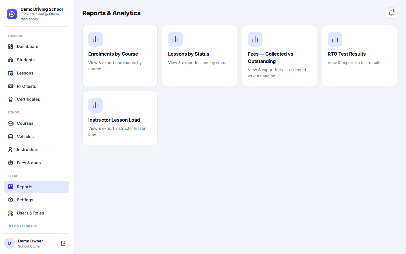Screen dimensions: 406x254
Task: Click 'View & export lessons by status.' text
Action: pyautogui.click(x=198, y=63)
